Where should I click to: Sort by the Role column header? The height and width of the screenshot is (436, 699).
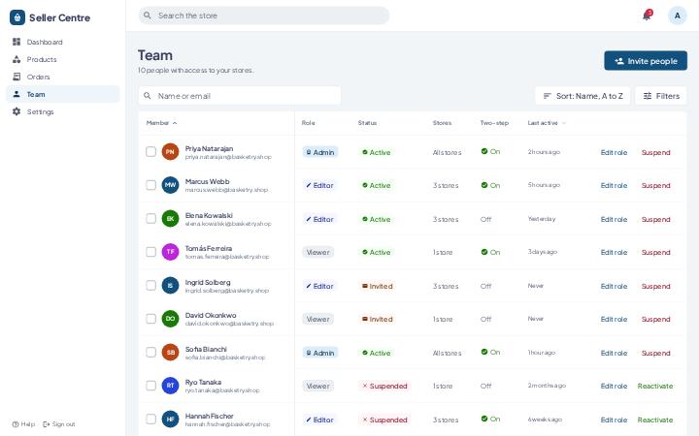308,123
